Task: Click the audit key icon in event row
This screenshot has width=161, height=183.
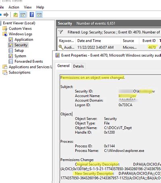Action: (x=61, y=47)
